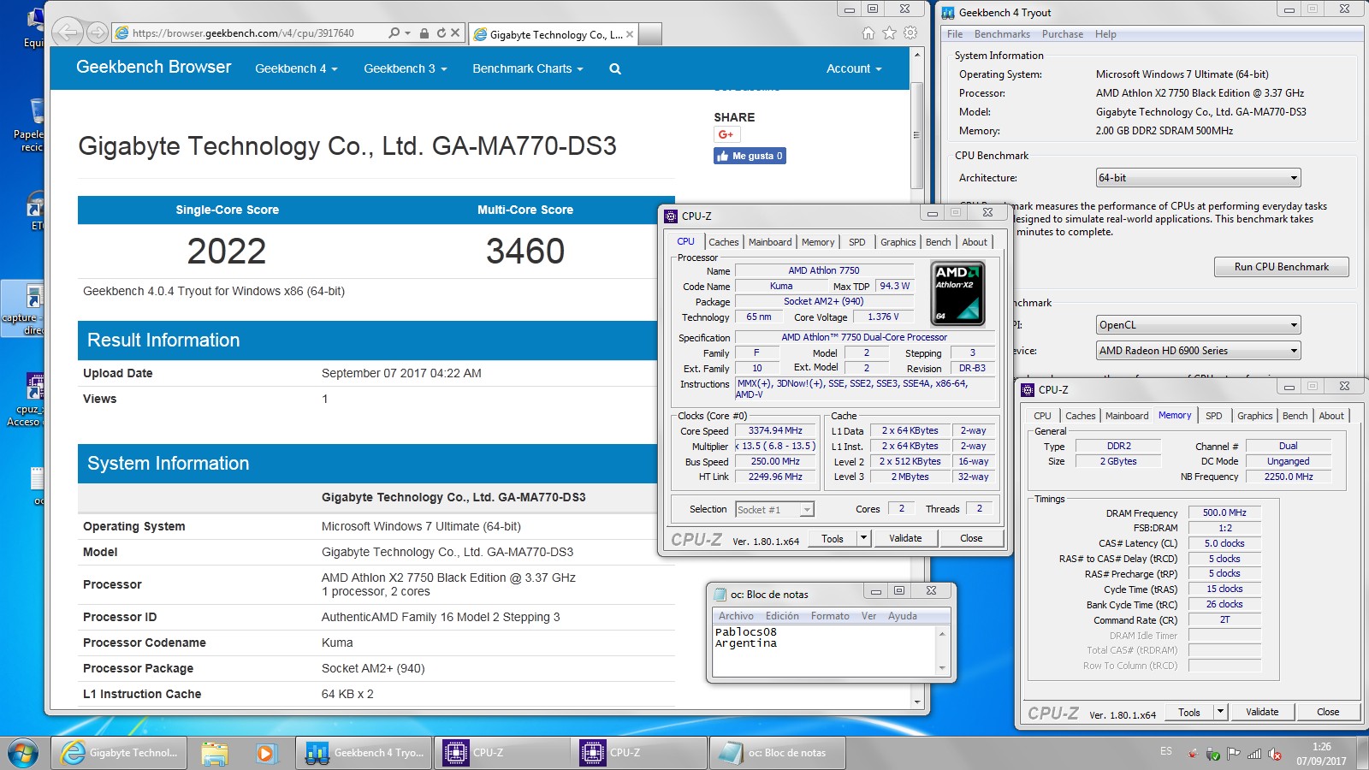
Task: Switch to Memory tab in front CPU-Z
Action: coord(818,242)
